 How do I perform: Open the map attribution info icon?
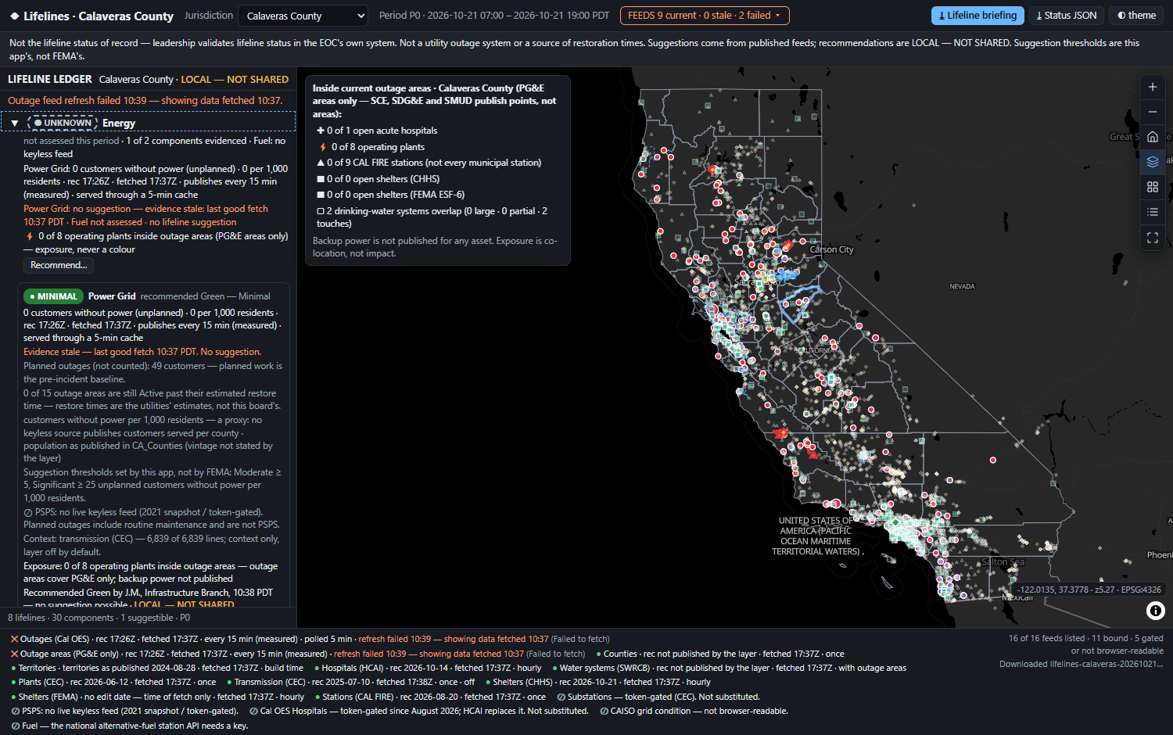click(x=1155, y=611)
